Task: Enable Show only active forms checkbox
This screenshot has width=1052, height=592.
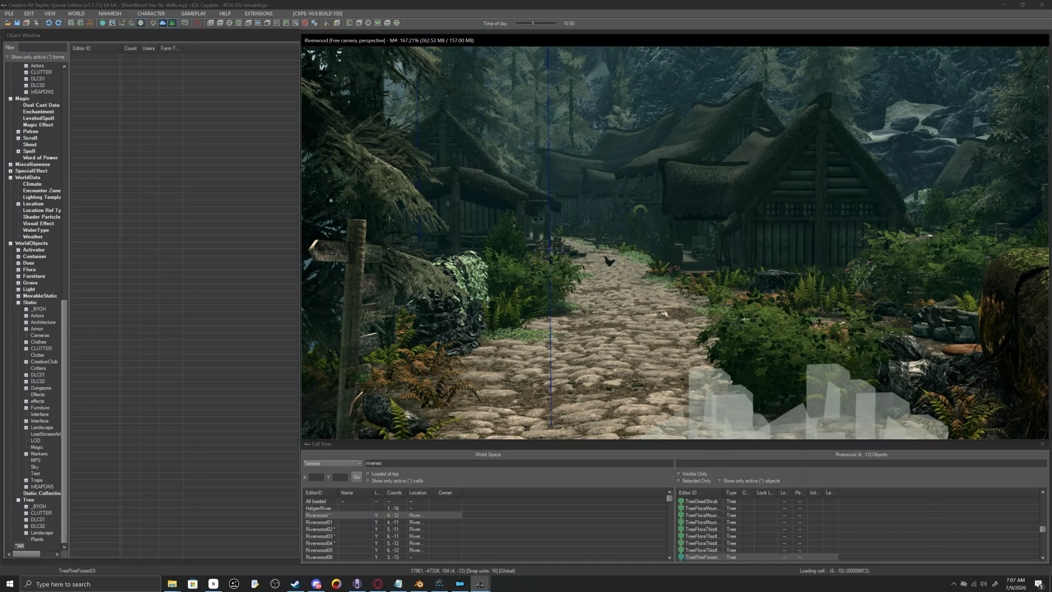Action: click(x=7, y=57)
